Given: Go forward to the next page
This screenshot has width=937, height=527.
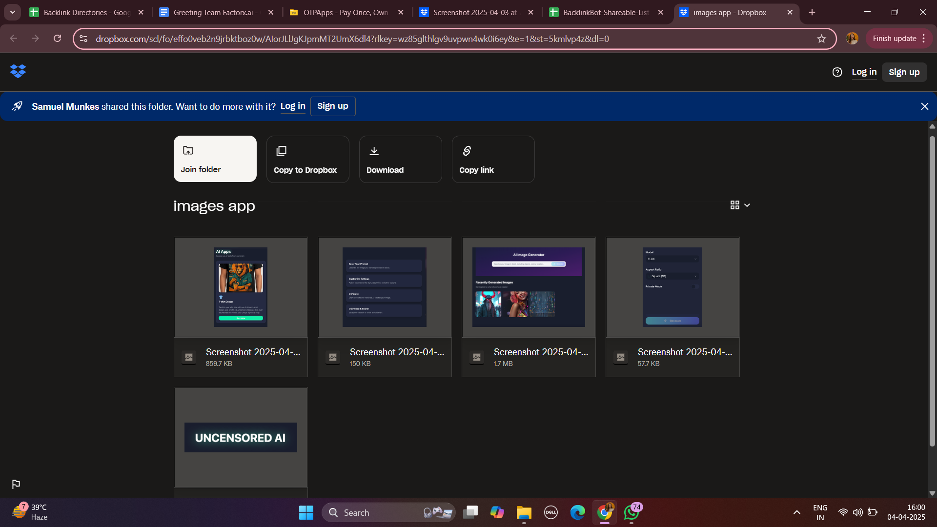Looking at the screenshot, I should click(35, 39).
